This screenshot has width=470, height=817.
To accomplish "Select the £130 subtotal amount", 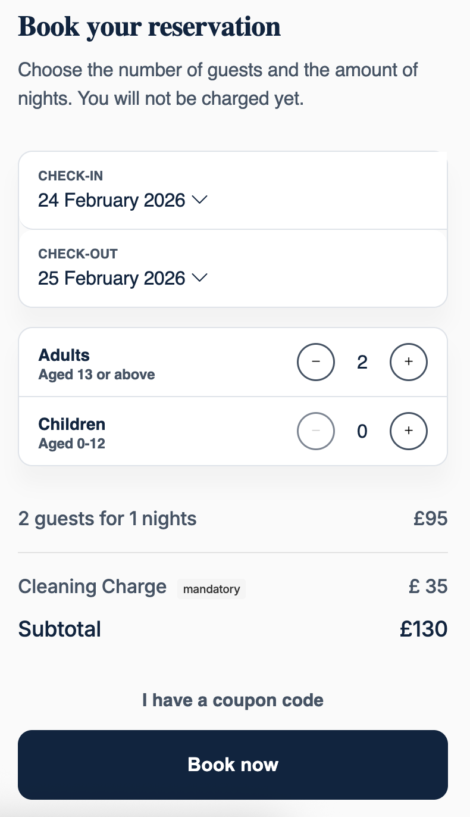I will click(x=423, y=629).
